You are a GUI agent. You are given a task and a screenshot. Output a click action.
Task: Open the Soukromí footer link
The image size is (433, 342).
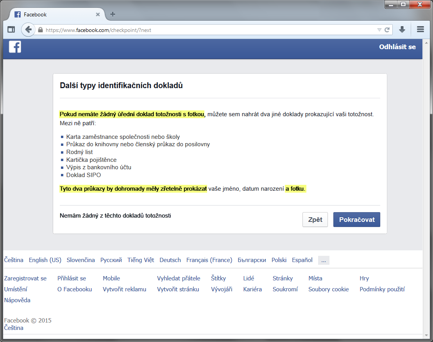(x=285, y=289)
